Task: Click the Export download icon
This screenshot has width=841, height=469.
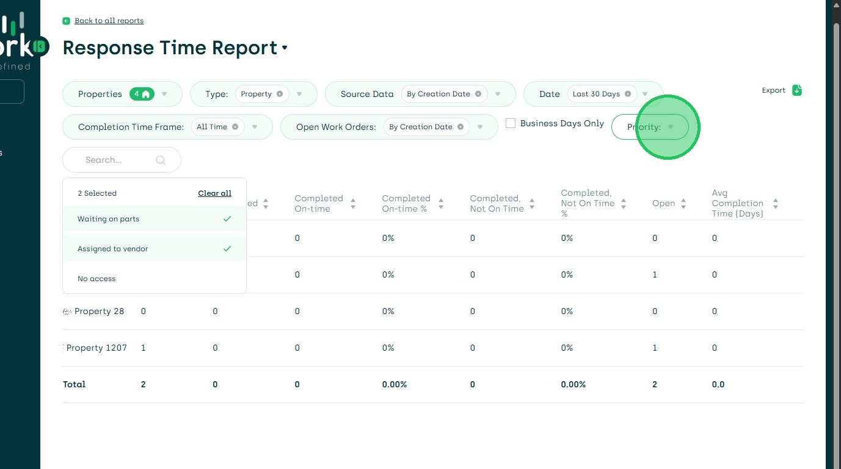Action: point(797,90)
